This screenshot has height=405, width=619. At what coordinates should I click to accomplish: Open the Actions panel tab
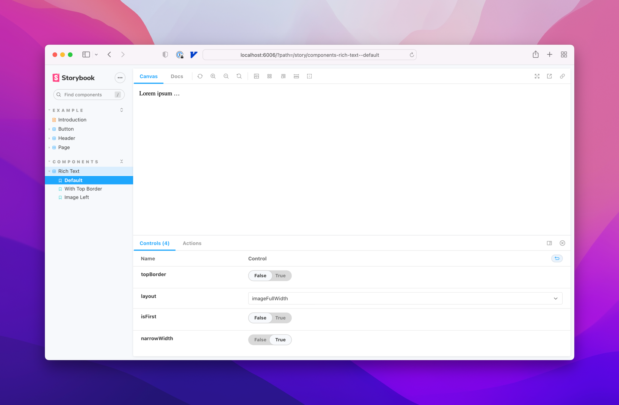point(192,243)
